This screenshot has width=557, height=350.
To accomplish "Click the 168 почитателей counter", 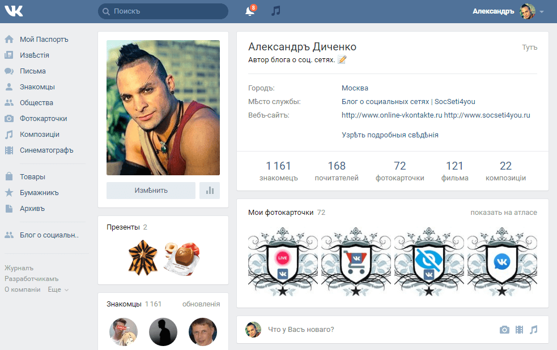I will coord(337,171).
